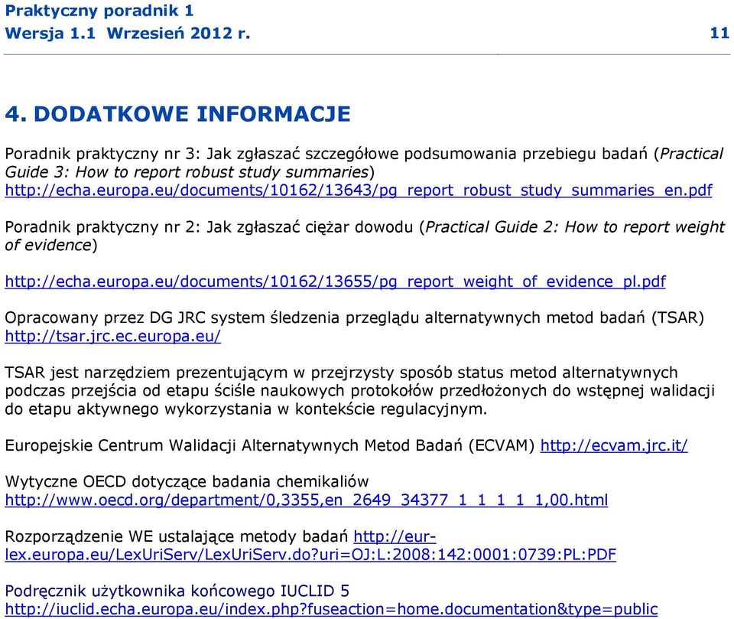The width and height of the screenshot is (734, 619).
Task: Click the line 'Wytyczne OECD dotyczące badania chemikaliów'
Action: point(187,482)
